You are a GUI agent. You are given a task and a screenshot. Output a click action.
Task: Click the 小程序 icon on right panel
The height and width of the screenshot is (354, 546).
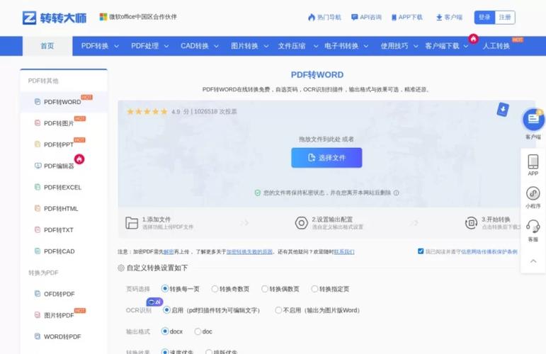[x=533, y=193]
